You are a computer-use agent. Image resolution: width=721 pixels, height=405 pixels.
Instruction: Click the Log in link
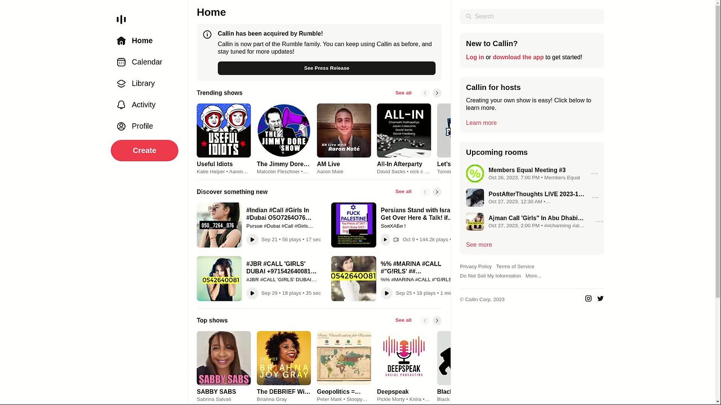click(x=475, y=57)
